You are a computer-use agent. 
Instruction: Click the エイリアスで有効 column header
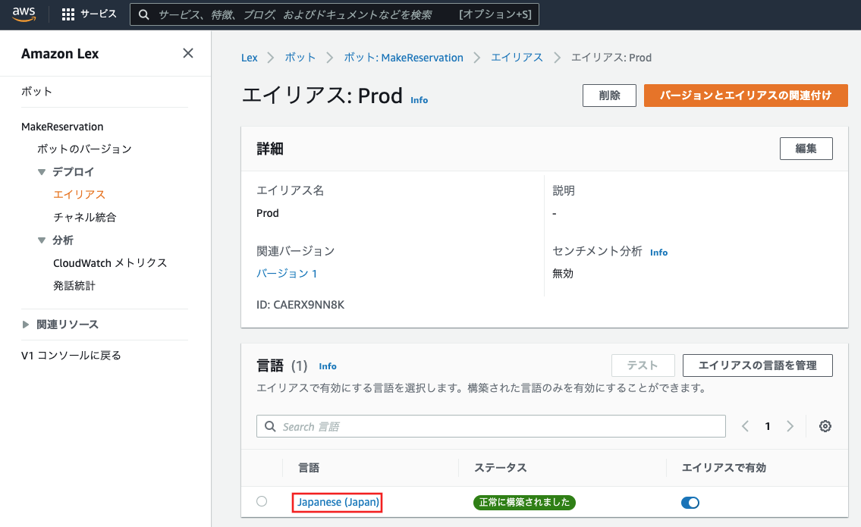[724, 468]
